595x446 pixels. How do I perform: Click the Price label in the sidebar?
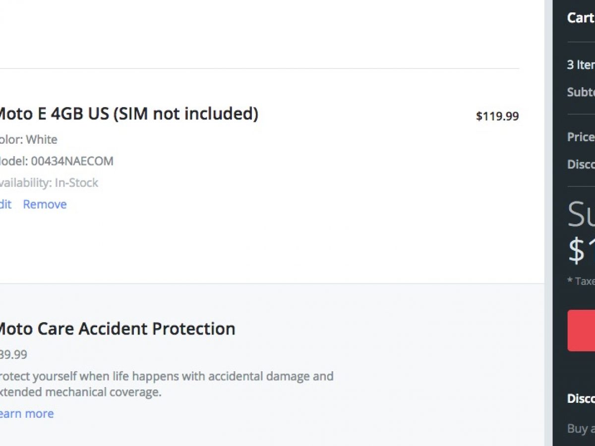coord(581,137)
